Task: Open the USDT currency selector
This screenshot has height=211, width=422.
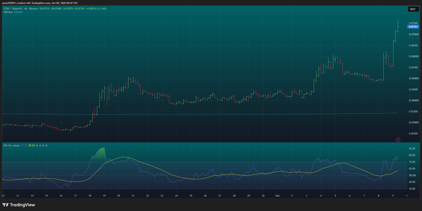Action: point(413,9)
